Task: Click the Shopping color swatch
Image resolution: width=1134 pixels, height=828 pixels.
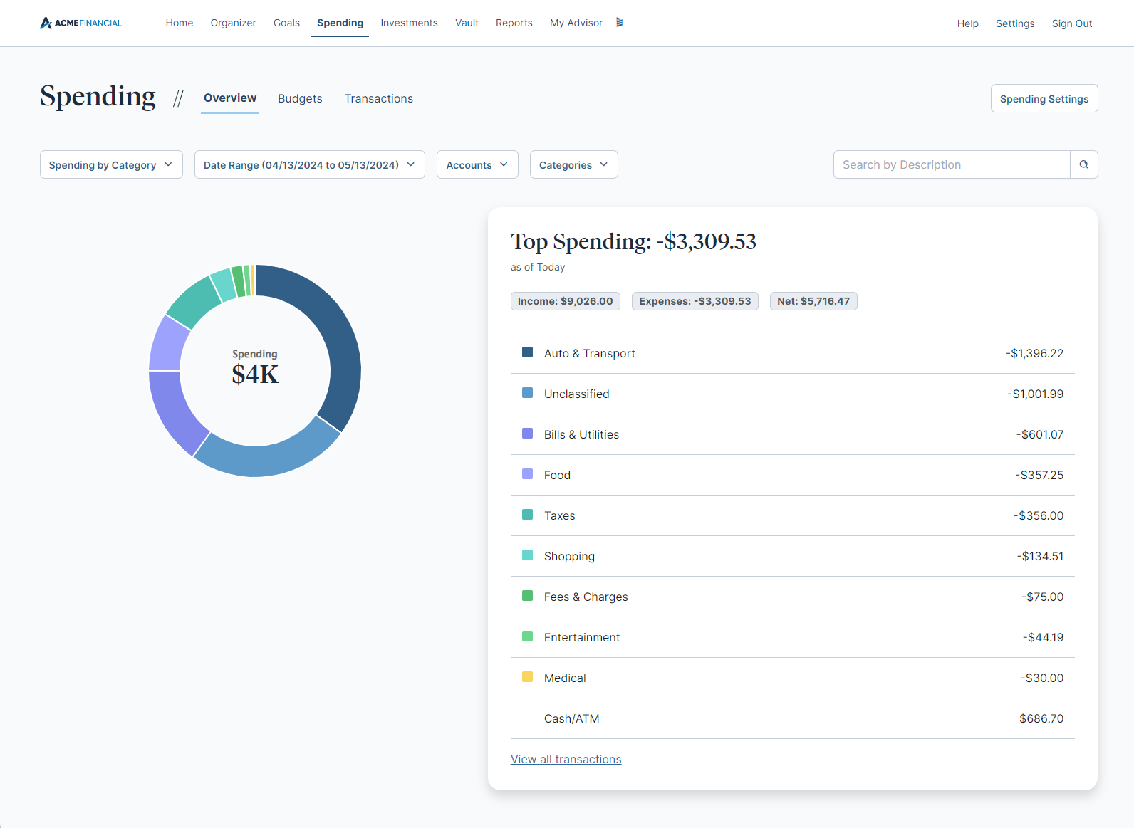Action: point(527,555)
